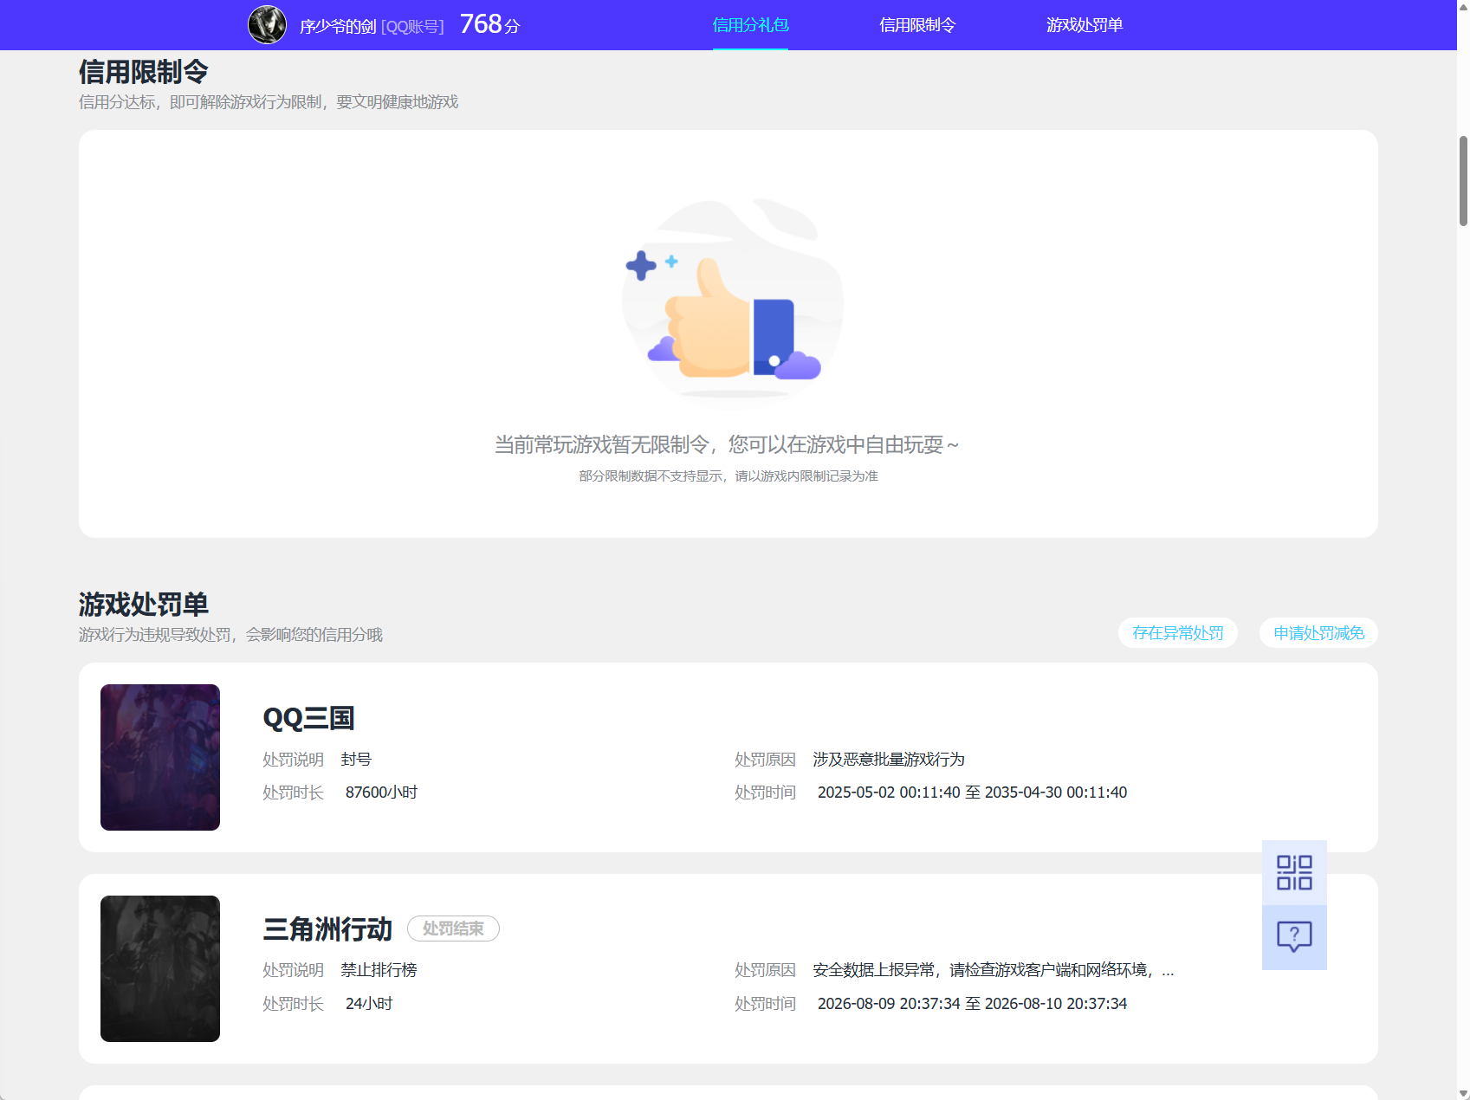The height and width of the screenshot is (1100, 1470).
Task: Click the 禁止排行榜 penalty description
Action: [379, 970]
